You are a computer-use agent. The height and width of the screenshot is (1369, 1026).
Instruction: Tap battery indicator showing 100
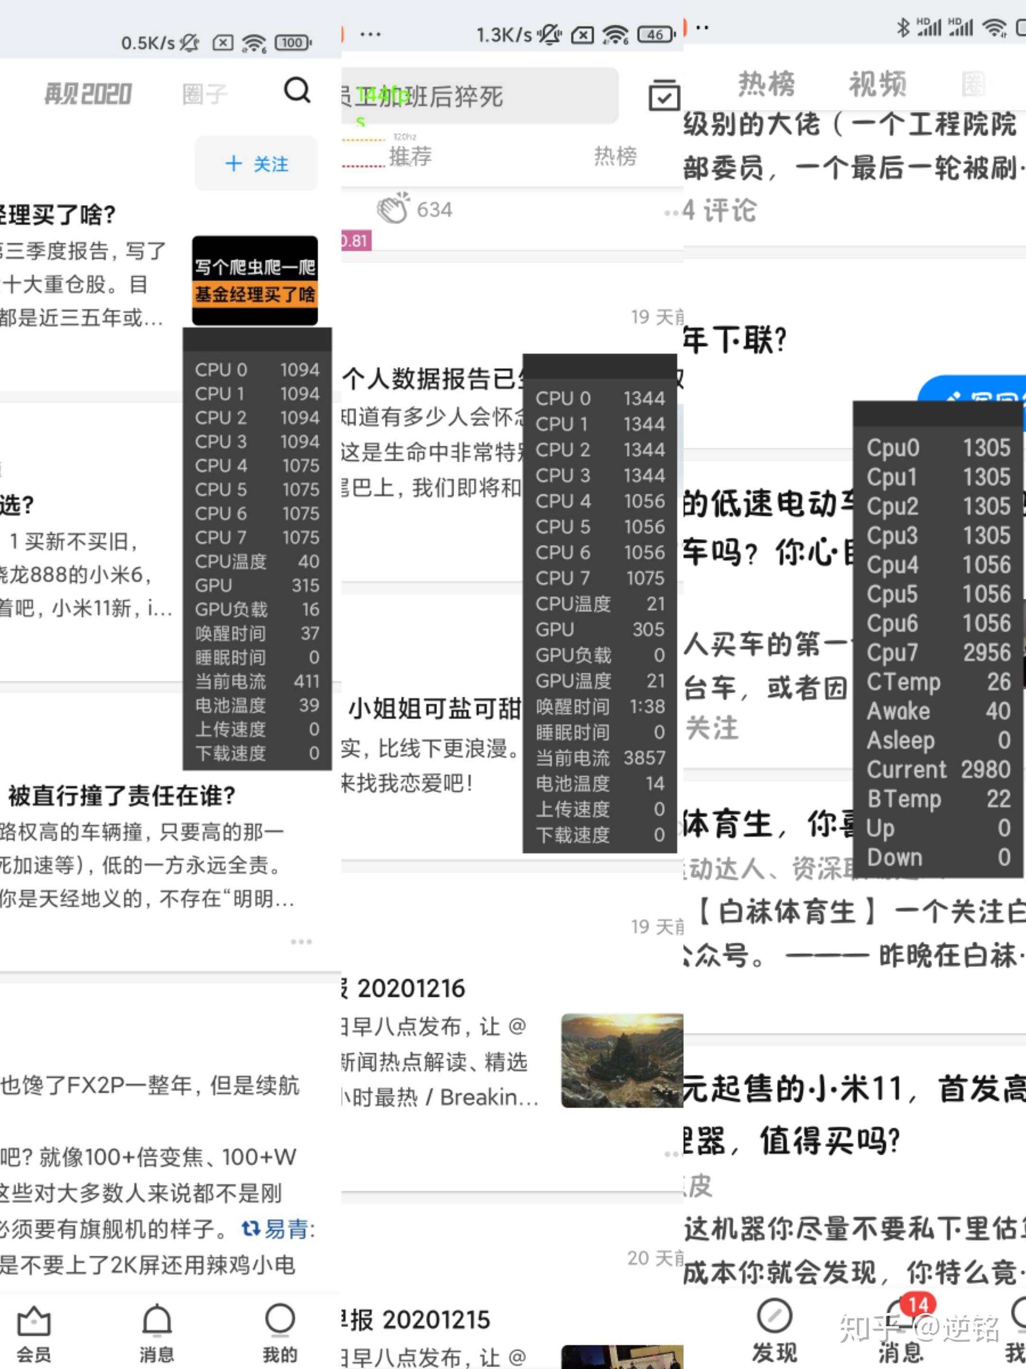point(293,43)
